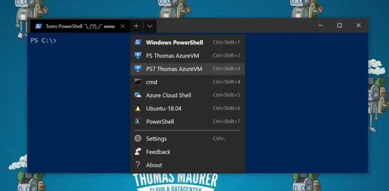Click the Ctrl+Shift+4 shortcut text

226,82
